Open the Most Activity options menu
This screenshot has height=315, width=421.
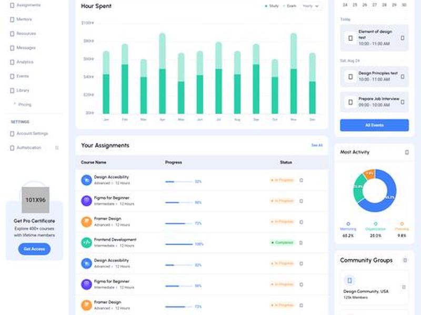[x=407, y=152]
